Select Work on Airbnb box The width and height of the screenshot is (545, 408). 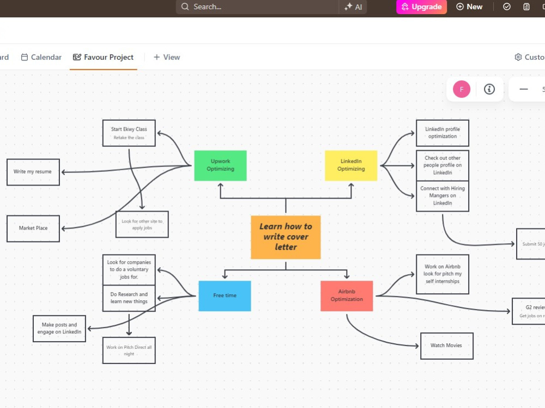pos(443,274)
